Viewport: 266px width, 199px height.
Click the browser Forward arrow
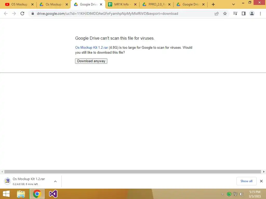[x=14, y=13]
